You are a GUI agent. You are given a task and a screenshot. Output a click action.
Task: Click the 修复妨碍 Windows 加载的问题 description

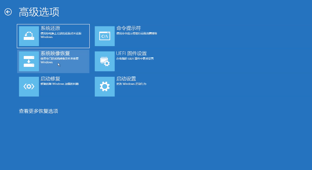[59, 84]
